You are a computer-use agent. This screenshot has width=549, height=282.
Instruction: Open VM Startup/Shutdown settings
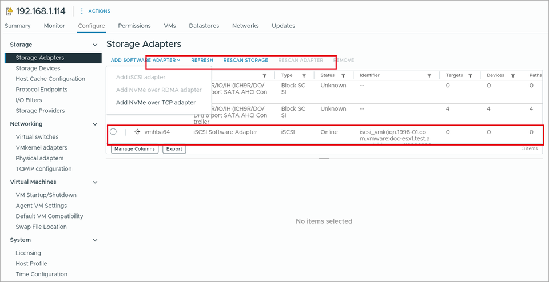click(x=46, y=195)
